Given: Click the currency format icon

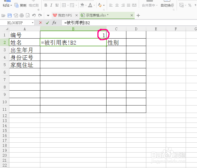Looking at the screenshot, I should (182, 6).
